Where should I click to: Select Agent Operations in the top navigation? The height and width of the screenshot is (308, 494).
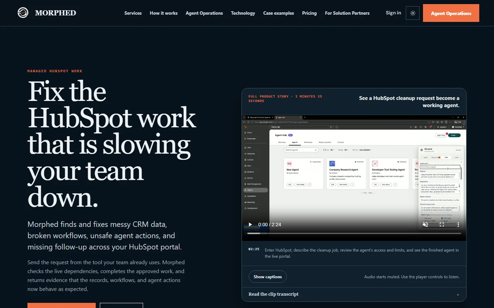pos(204,13)
